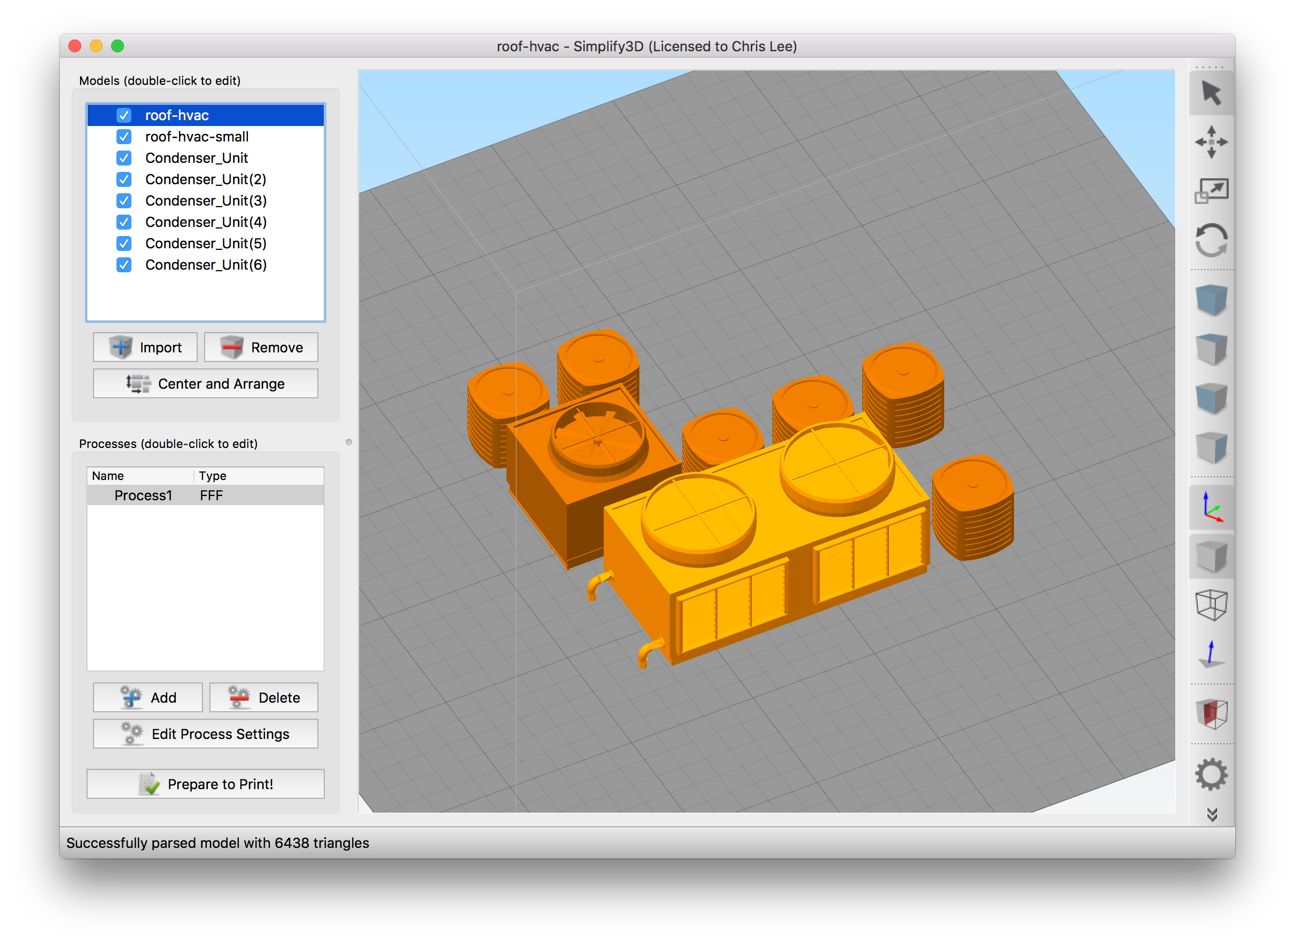Toggle model normals display
The width and height of the screenshot is (1295, 944).
[1211, 654]
